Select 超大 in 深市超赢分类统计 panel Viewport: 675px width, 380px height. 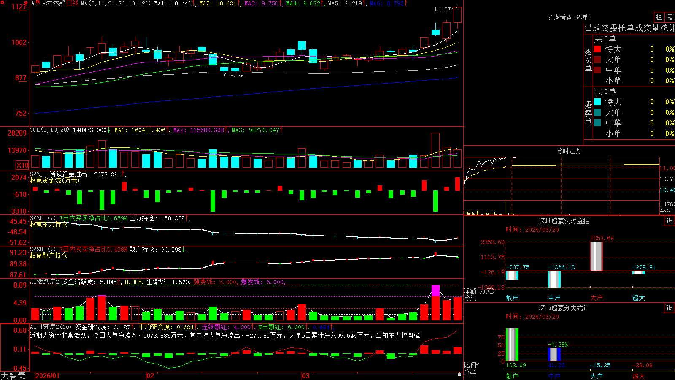pyautogui.click(x=639, y=376)
